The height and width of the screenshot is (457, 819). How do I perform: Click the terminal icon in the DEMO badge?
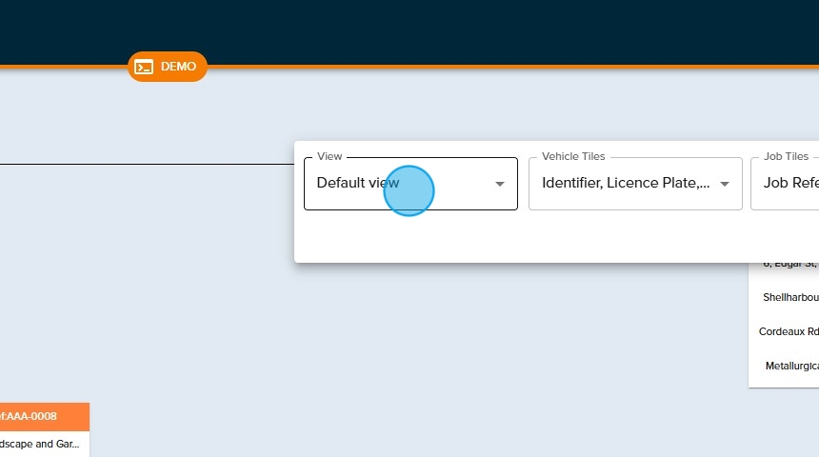coord(144,67)
